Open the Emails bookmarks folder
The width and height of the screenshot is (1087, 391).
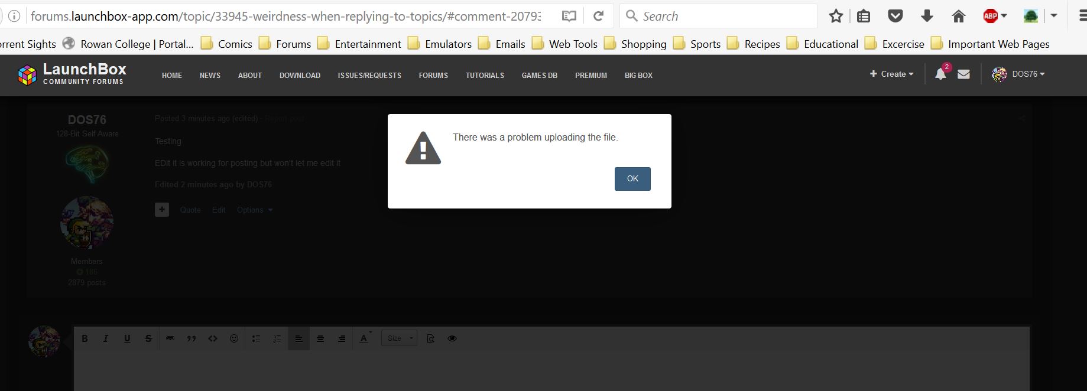(x=502, y=44)
